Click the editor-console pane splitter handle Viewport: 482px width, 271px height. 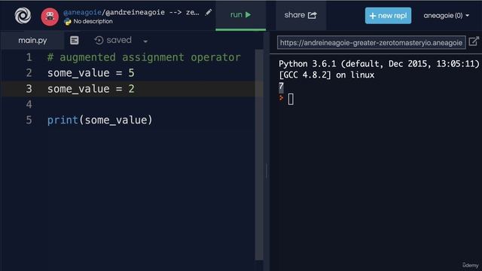[267, 171]
